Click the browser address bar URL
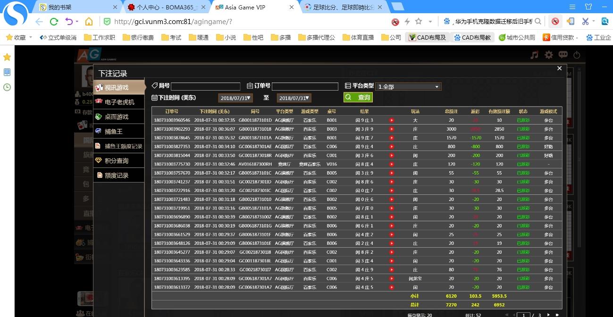The height and width of the screenshot is (317, 613). coord(173,22)
